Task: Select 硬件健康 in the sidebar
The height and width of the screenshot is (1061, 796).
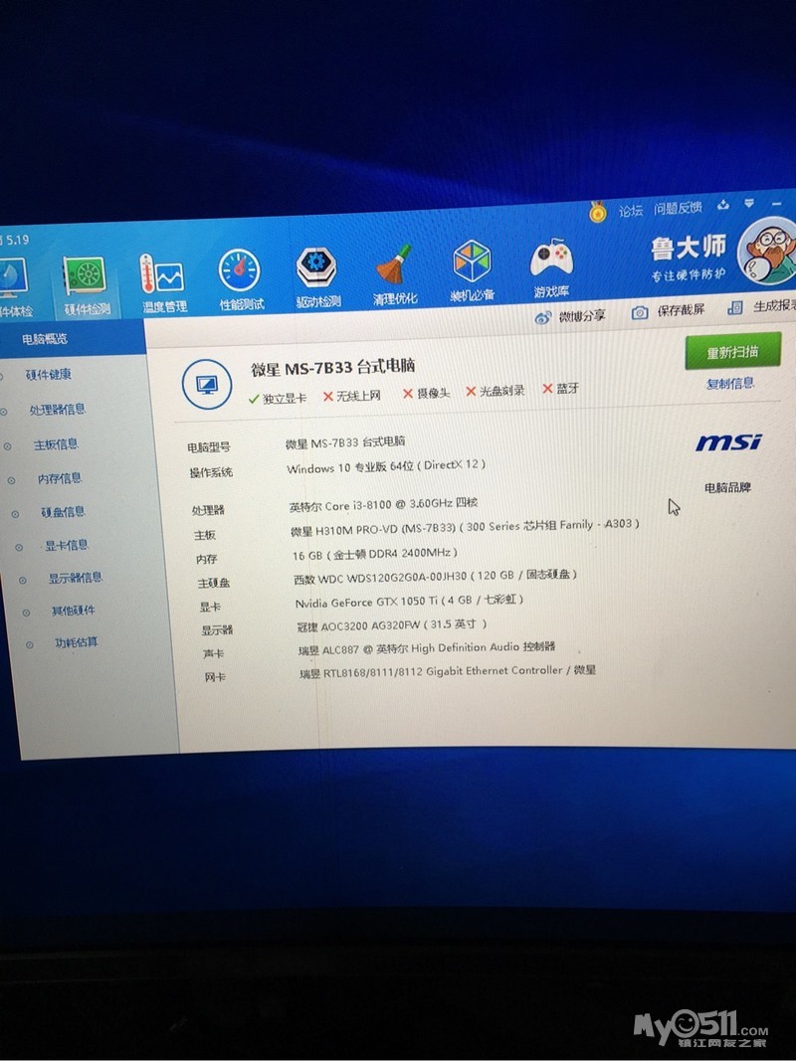Action: (x=48, y=374)
